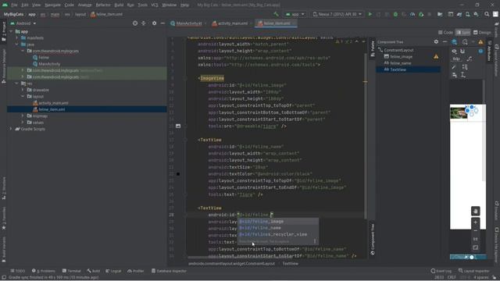The width and height of the screenshot is (500, 281).
Task: Expand the values folder
Action: click(23, 123)
